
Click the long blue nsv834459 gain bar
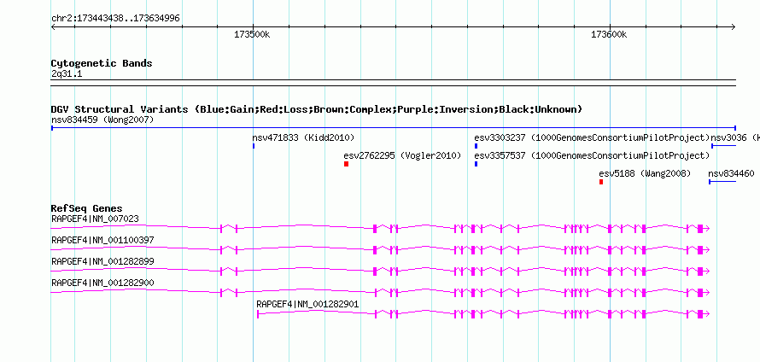coord(393,128)
